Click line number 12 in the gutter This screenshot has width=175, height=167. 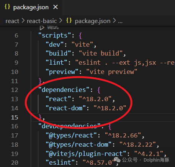point(15,90)
